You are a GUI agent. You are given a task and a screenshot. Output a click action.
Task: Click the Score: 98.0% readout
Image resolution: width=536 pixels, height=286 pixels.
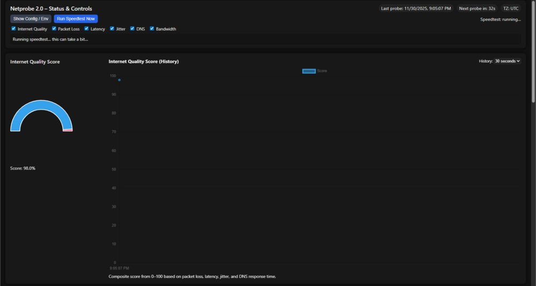click(x=23, y=168)
